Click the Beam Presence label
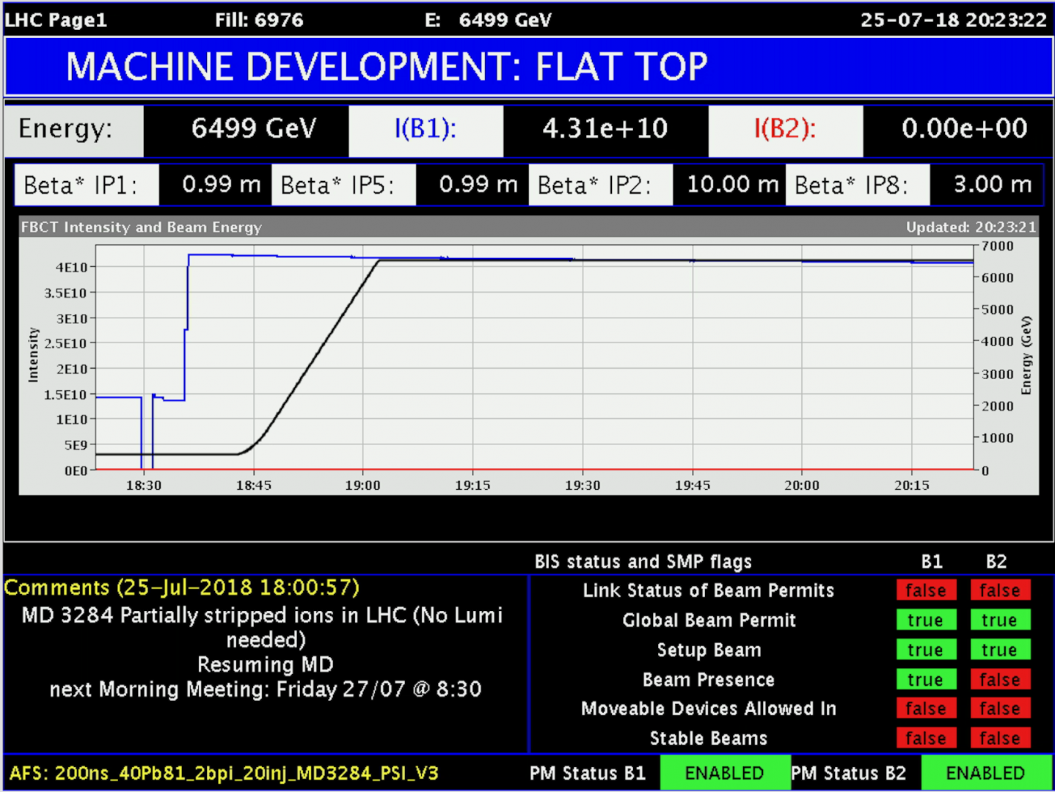This screenshot has width=1055, height=792. (x=709, y=680)
